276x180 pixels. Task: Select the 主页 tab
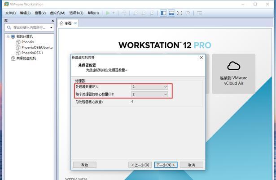click(x=68, y=23)
